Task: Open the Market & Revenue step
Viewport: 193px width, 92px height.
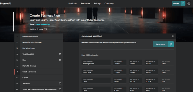Action: click(x=38, y=66)
